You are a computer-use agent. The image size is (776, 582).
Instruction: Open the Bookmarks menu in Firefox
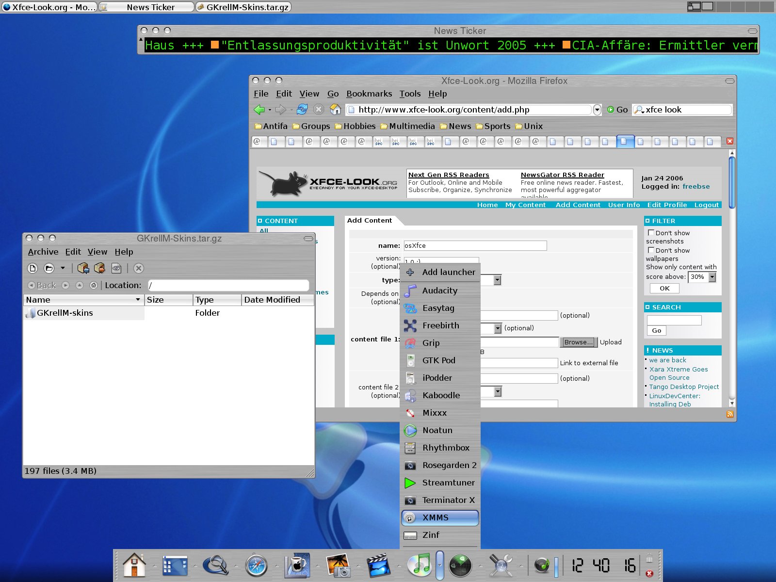369,94
